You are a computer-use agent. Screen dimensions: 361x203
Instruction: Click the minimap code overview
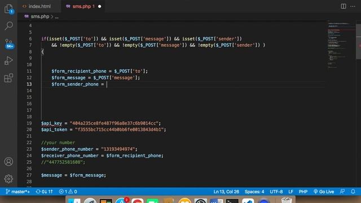coord(341,45)
